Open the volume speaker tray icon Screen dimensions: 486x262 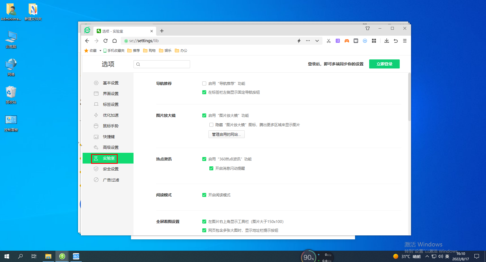click(441, 256)
